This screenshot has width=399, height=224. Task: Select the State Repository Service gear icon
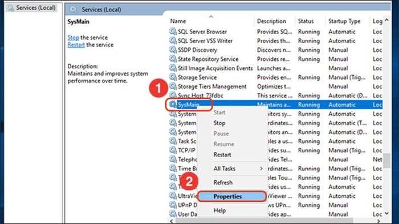pyautogui.click(x=173, y=59)
